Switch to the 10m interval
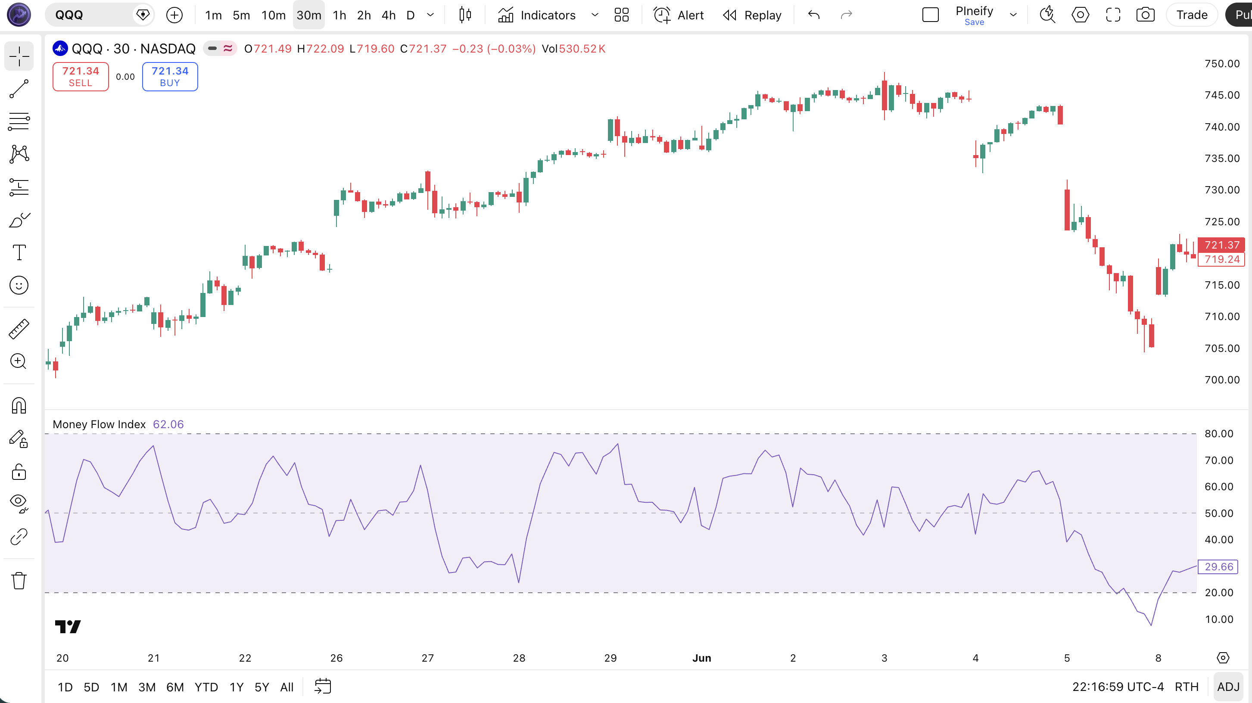The height and width of the screenshot is (703, 1252). [273, 15]
